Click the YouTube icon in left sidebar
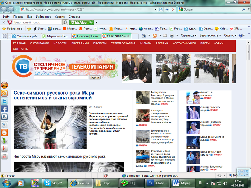251x188 pixels. tap(4, 156)
